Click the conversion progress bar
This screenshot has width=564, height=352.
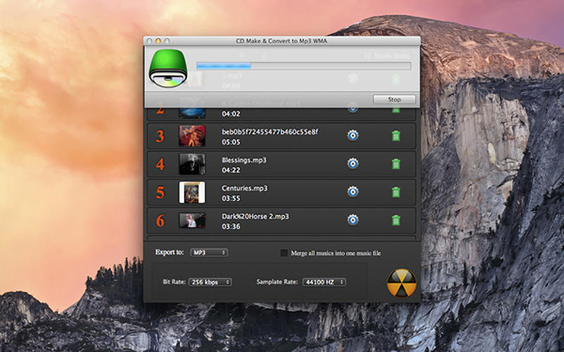point(304,66)
